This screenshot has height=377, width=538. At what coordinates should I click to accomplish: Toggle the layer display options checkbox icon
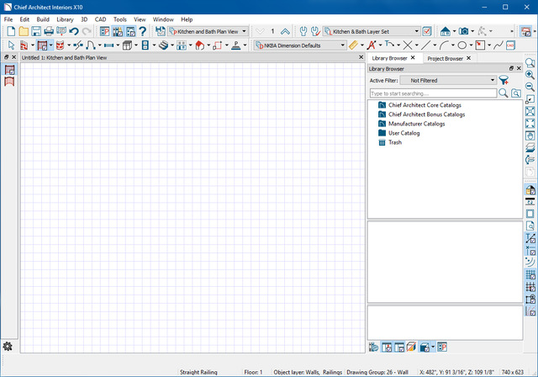427,31
